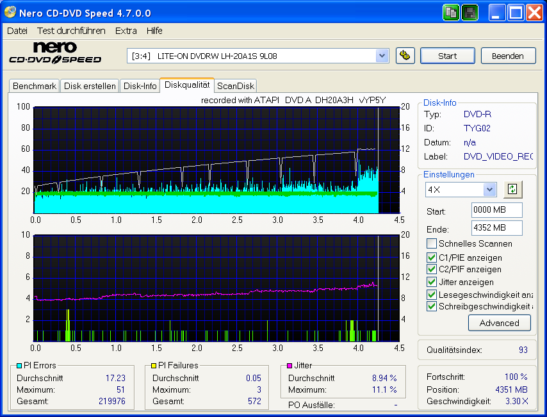This screenshot has width=547, height=417.
Task: Click the Nero CD-DVD Speed logo
Action: pos(55,52)
